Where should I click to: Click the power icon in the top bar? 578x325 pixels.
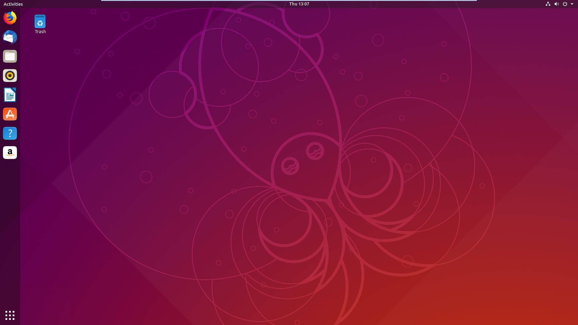coord(565,4)
